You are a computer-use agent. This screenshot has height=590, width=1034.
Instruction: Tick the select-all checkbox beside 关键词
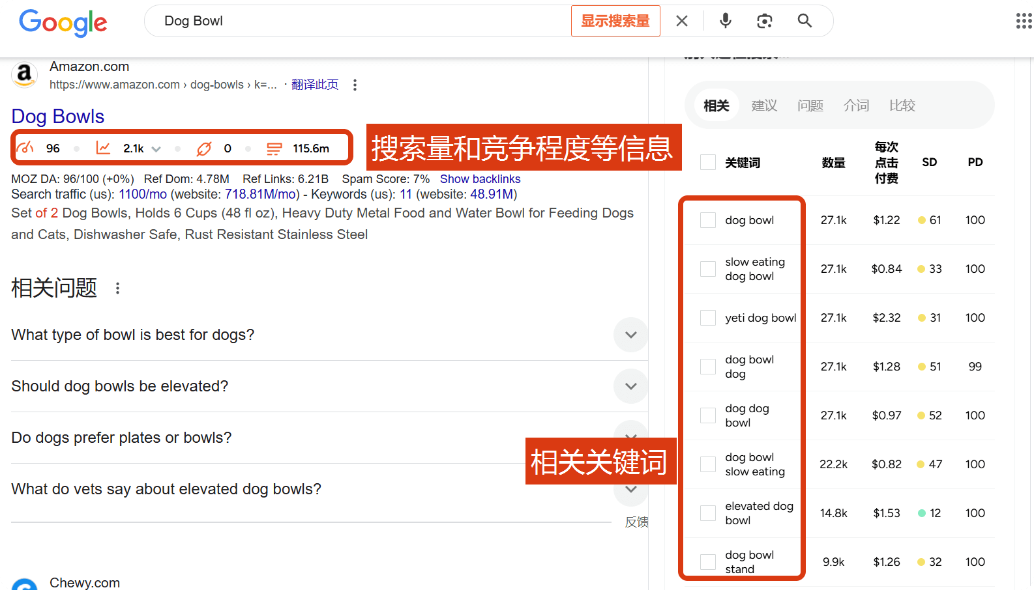pos(708,162)
